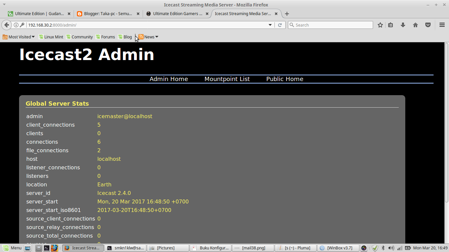Open the Community bookmark
This screenshot has width=449, height=252.
pyautogui.click(x=79, y=37)
